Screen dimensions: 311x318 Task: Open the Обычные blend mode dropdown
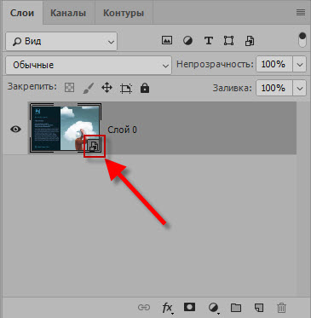pos(89,65)
